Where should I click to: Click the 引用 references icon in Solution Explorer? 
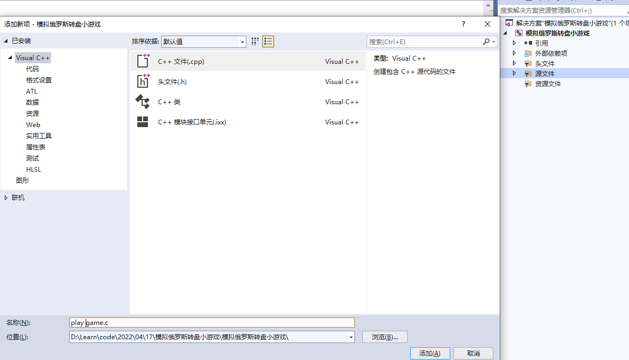tap(528, 43)
